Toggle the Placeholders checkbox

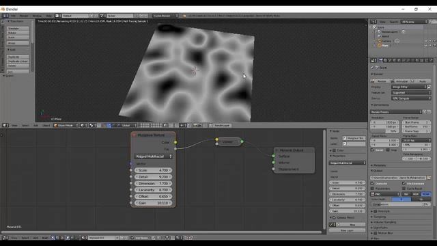[x=372, y=189]
